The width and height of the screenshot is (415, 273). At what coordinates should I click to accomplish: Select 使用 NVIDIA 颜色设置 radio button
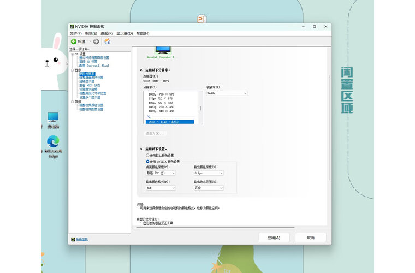click(x=147, y=162)
